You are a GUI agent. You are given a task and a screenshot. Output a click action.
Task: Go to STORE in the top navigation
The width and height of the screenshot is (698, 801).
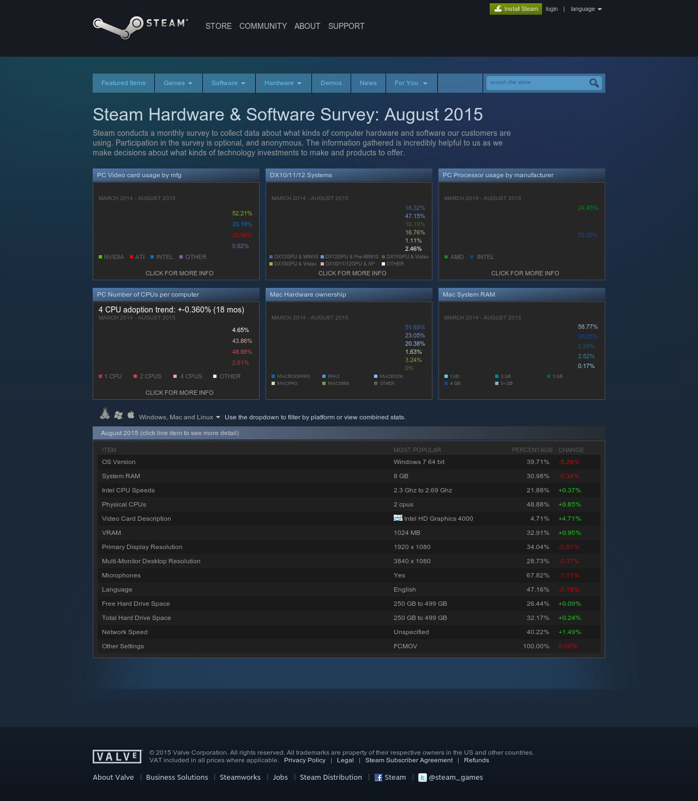(x=219, y=26)
